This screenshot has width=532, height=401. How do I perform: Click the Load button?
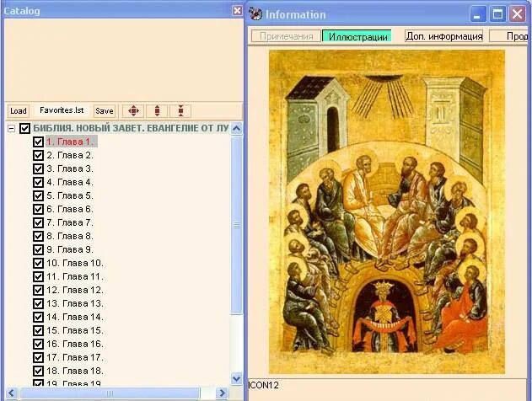pyautogui.click(x=19, y=111)
